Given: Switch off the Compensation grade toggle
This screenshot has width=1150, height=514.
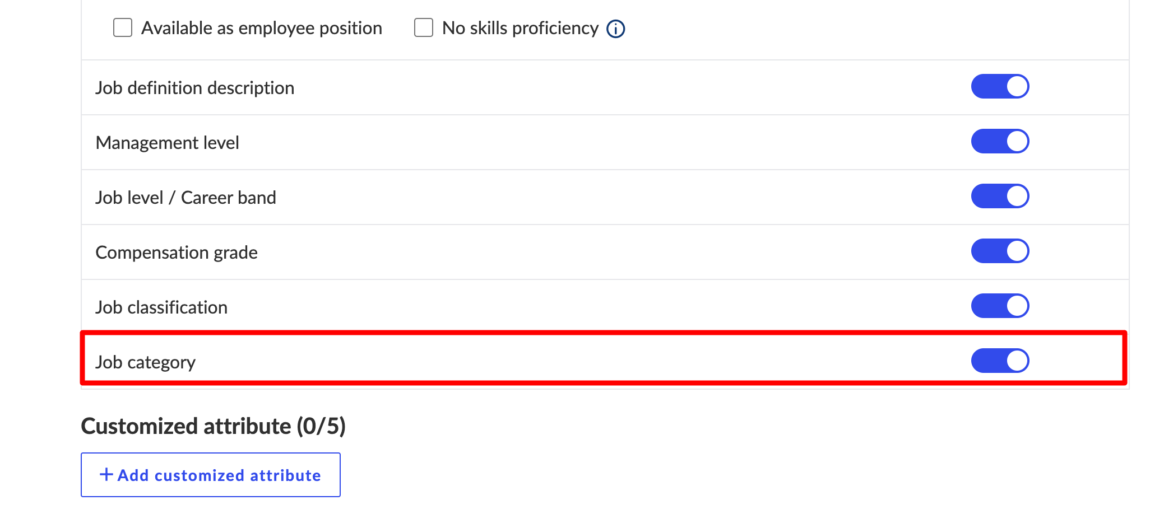Looking at the screenshot, I should [x=1000, y=251].
